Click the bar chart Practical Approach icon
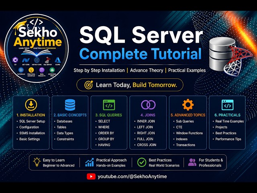 pos(90,162)
